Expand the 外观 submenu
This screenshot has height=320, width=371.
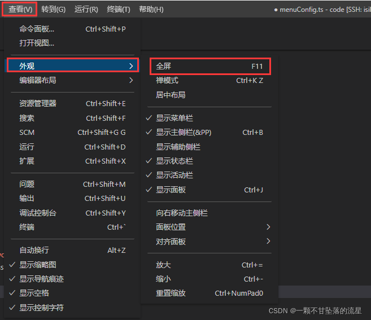pyautogui.click(x=72, y=66)
